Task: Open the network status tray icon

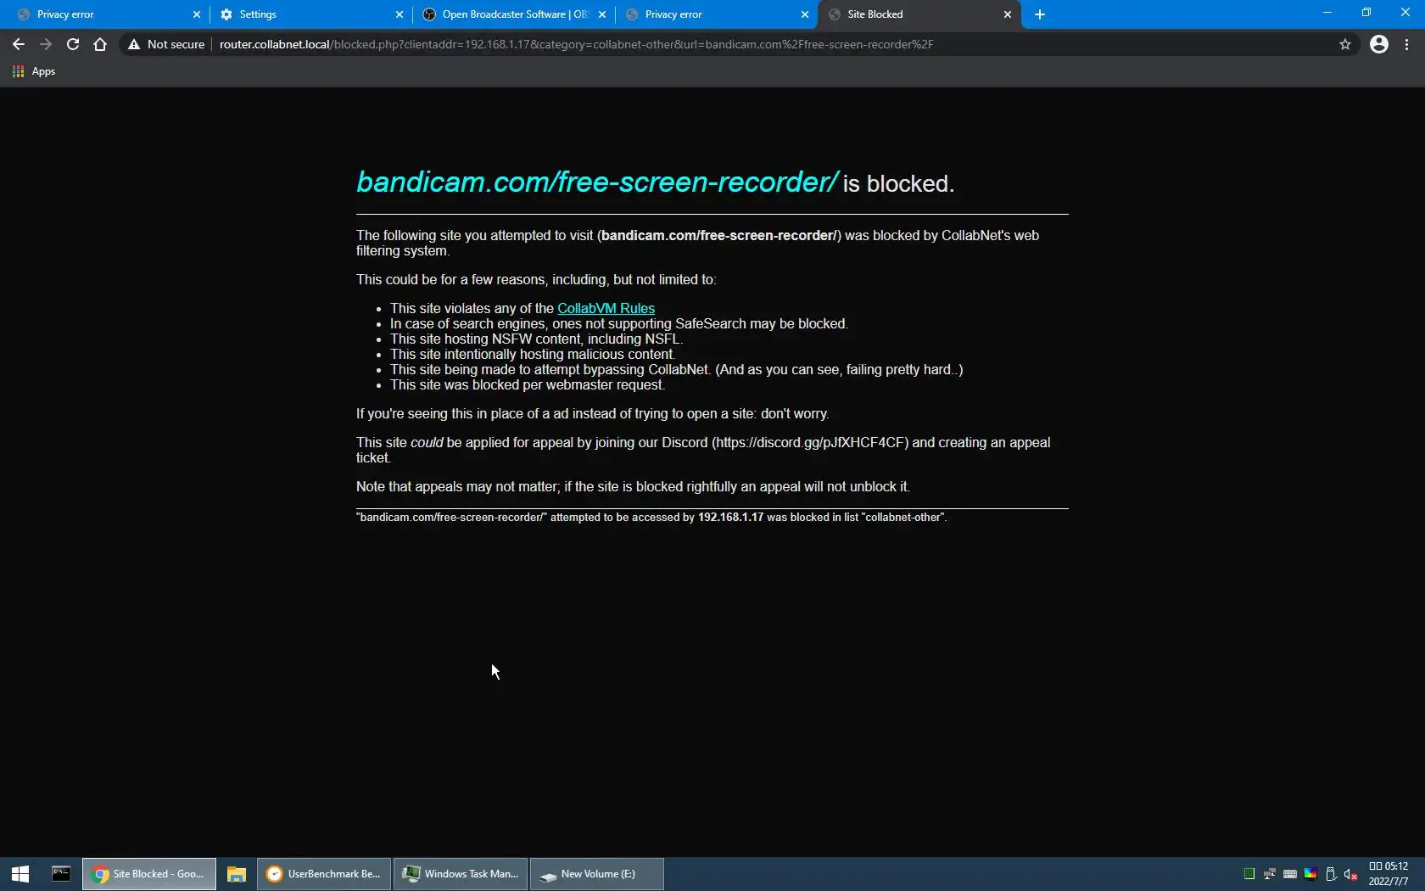Action: 1270,874
